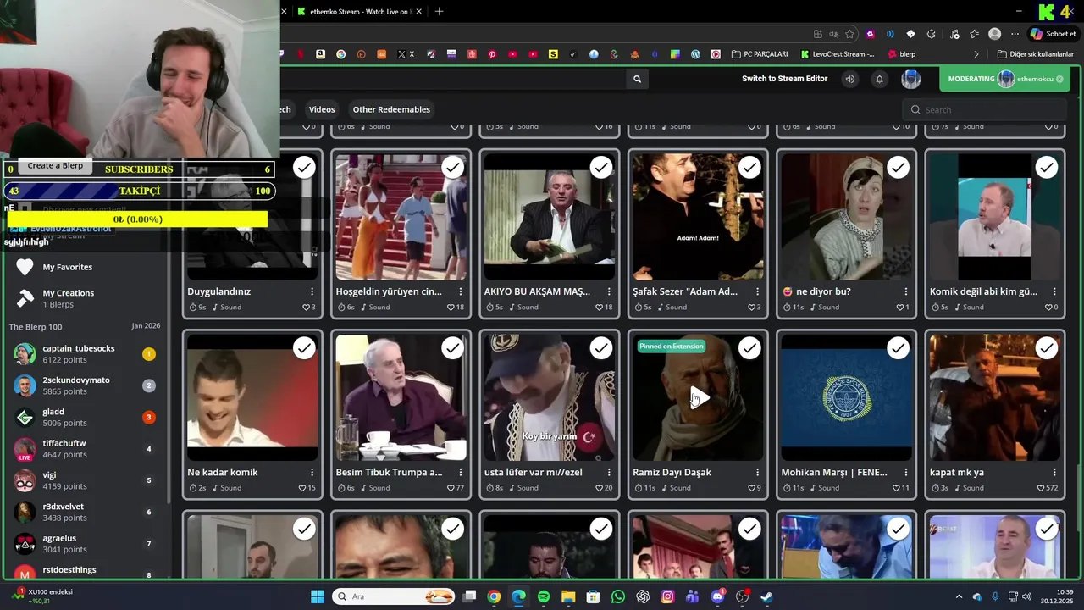1084x610 pixels.
Task: Open the LevoCrest Stream bookmark
Action: pyautogui.click(x=838, y=54)
